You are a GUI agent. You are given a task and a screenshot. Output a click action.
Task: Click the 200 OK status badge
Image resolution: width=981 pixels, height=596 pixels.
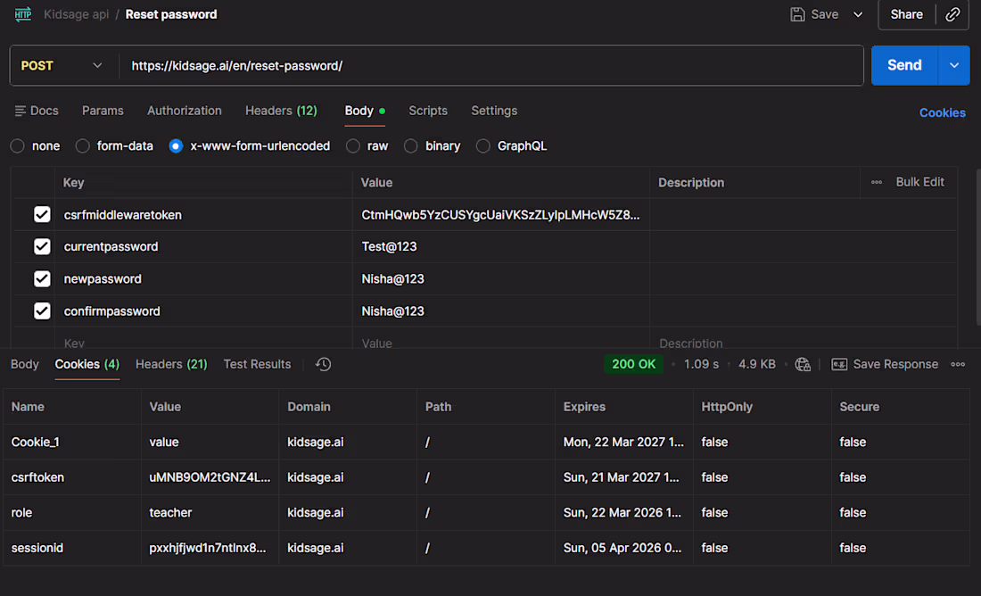click(x=633, y=364)
